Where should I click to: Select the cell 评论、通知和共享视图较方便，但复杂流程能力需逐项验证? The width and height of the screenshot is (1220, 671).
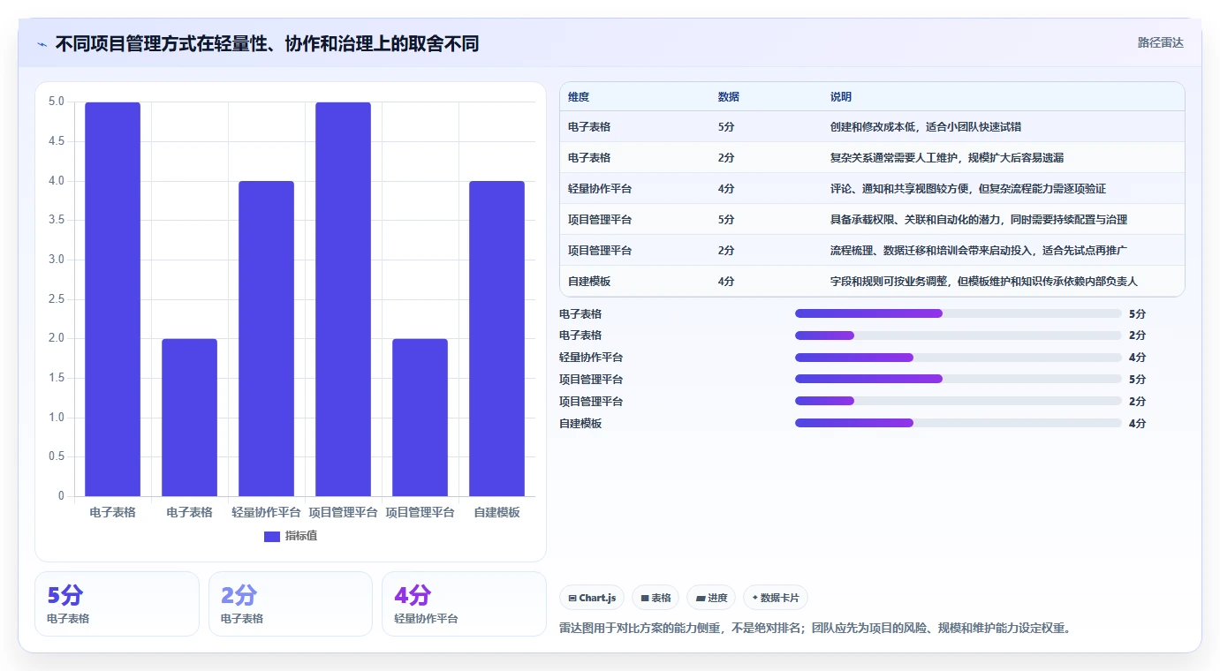point(968,189)
